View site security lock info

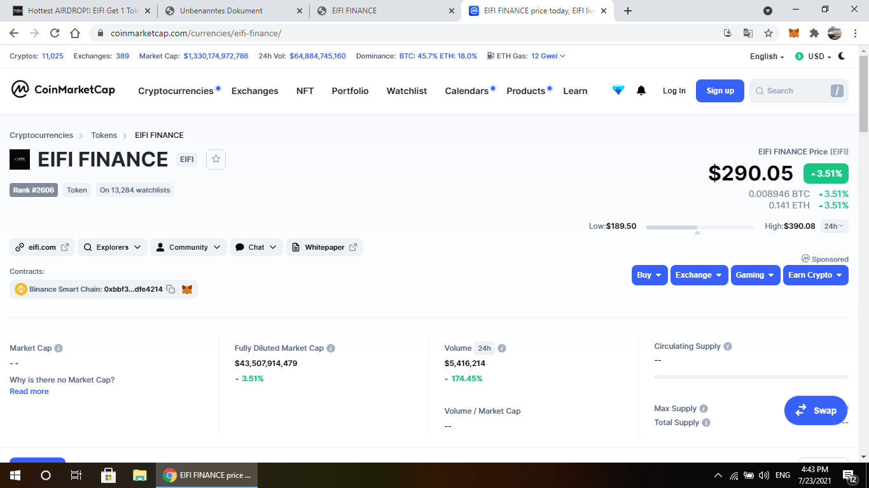(x=100, y=33)
